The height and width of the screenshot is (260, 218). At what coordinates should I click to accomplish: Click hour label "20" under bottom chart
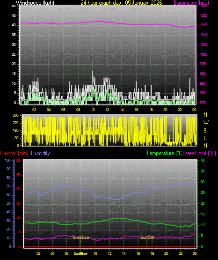[166, 253]
